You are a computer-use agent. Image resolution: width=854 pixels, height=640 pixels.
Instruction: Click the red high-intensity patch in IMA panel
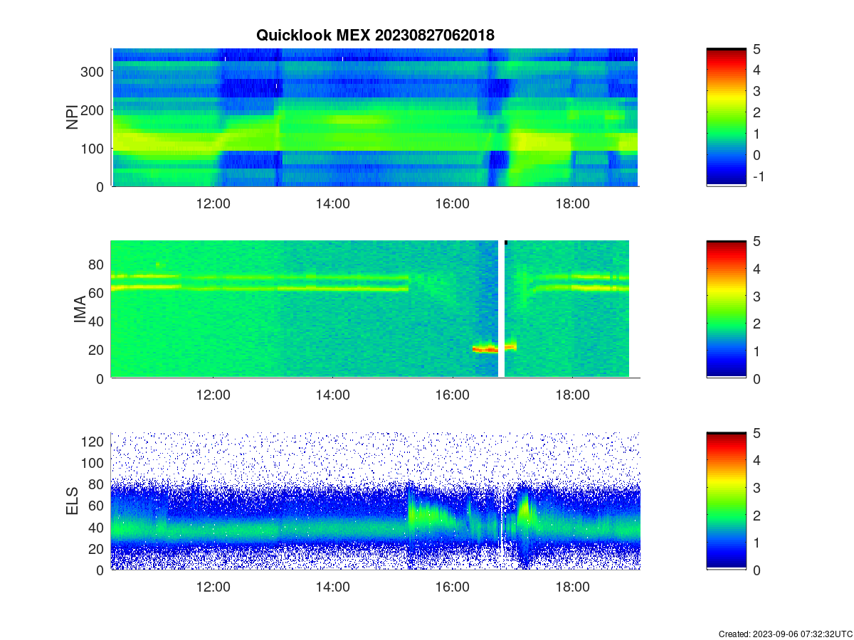pyautogui.click(x=485, y=349)
